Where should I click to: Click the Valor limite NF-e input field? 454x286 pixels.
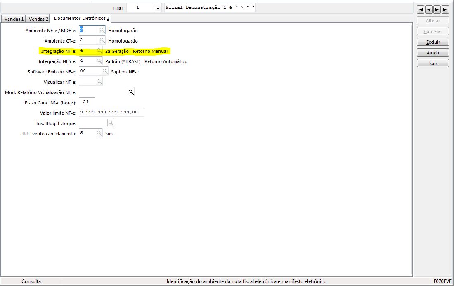(x=111, y=113)
